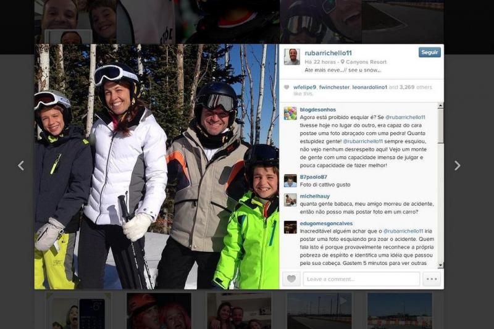Open michelhauy commenter avatar
The height and width of the screenshot is (329, 494).
click(x=290, y=200)
